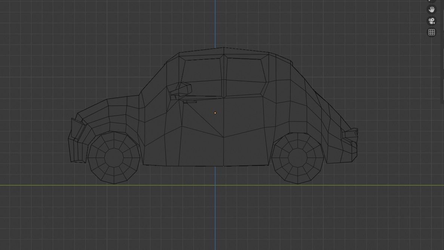Select the front wheel of the car mesh
444x250 pixels.
click(114, 158)
